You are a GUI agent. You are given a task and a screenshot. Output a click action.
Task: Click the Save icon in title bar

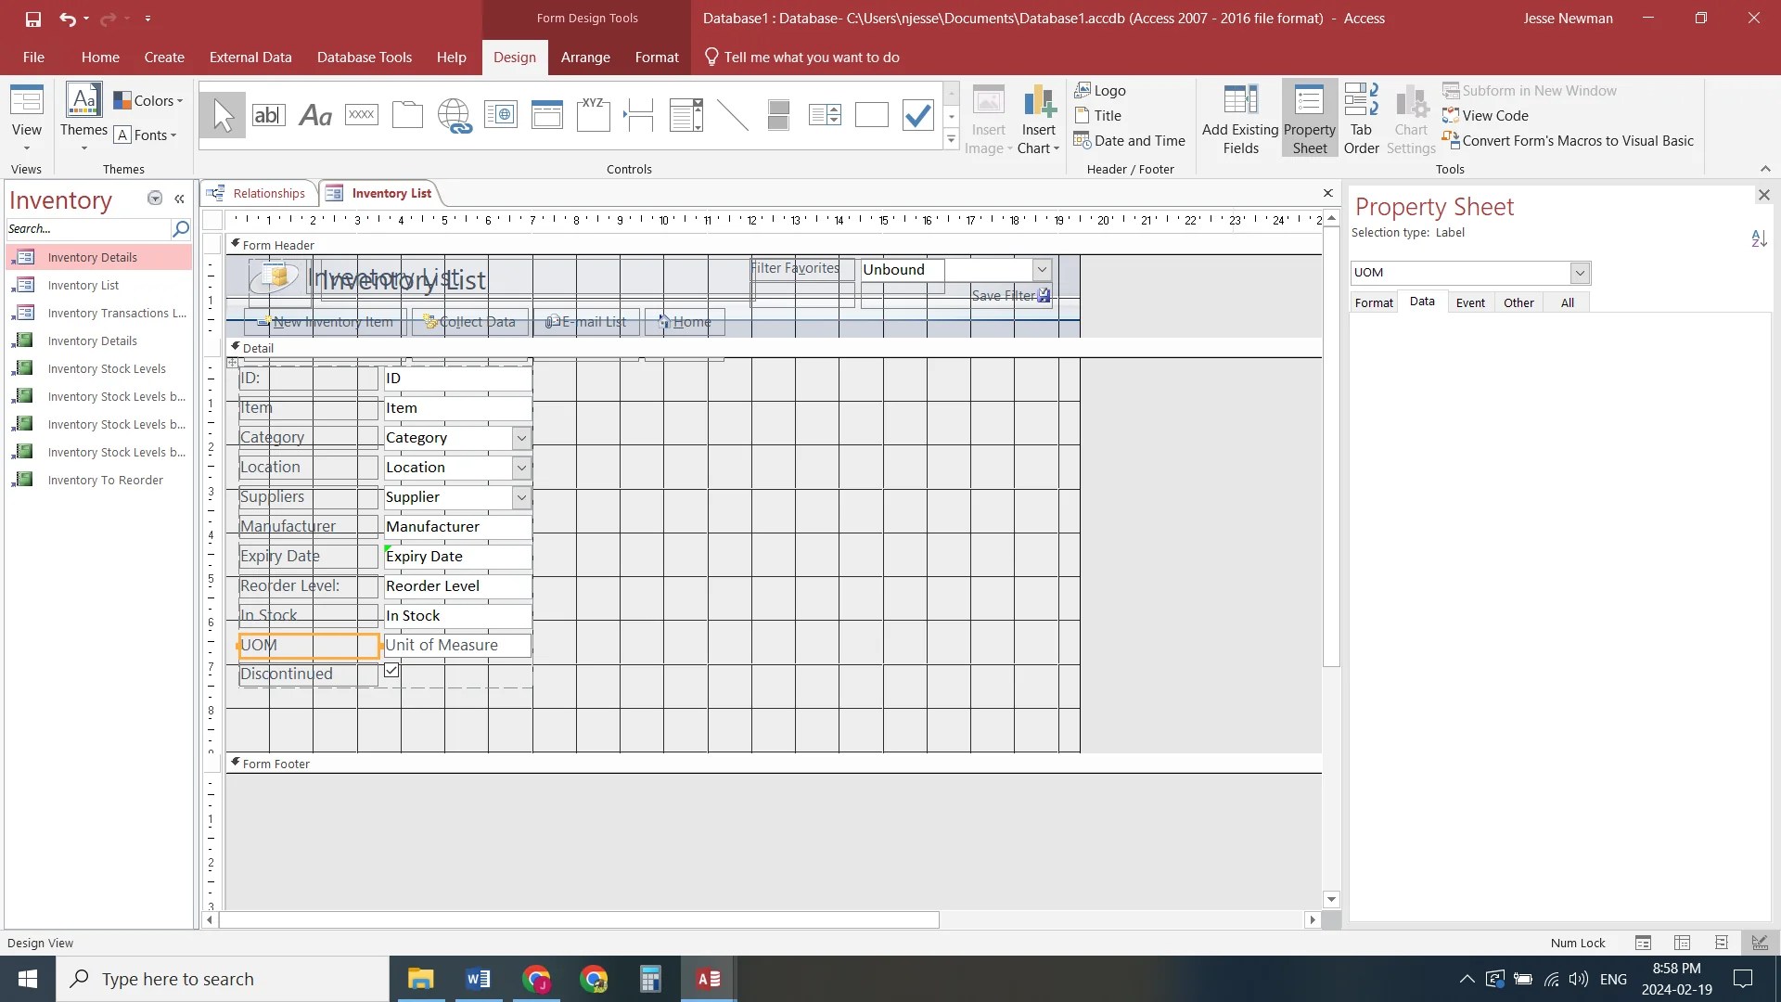32,18
